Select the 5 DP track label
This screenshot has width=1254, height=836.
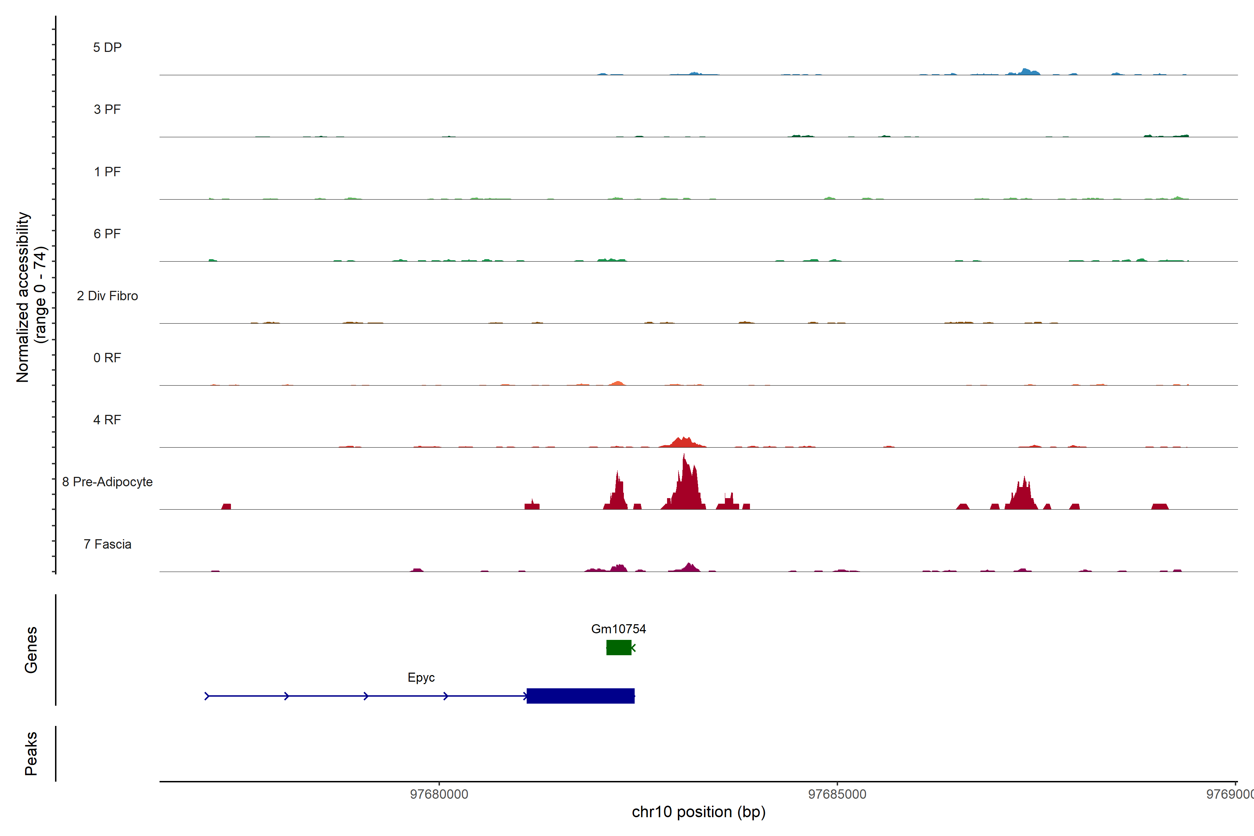tap(107, 47)
